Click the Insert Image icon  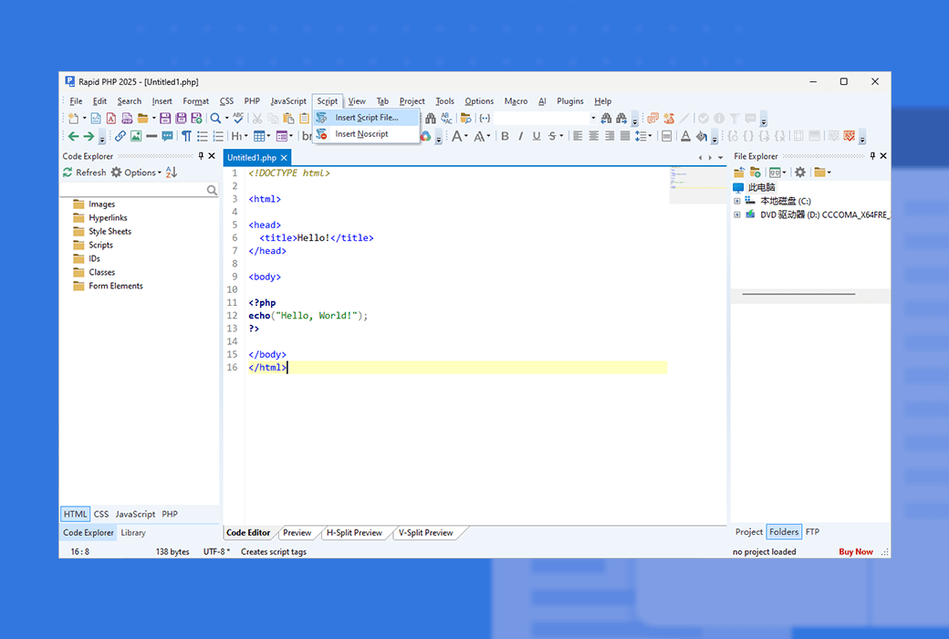coord(136,136)
